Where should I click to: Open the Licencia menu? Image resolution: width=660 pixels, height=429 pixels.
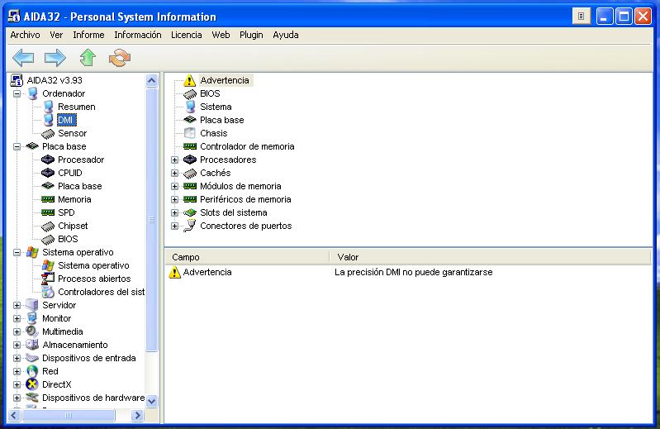click(x=186, y=35)
